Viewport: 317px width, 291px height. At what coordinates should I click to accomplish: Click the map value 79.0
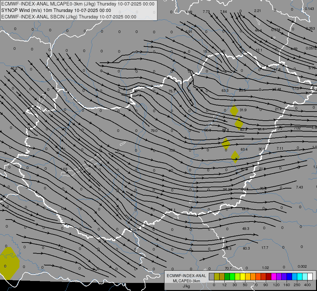coord(154,131)
